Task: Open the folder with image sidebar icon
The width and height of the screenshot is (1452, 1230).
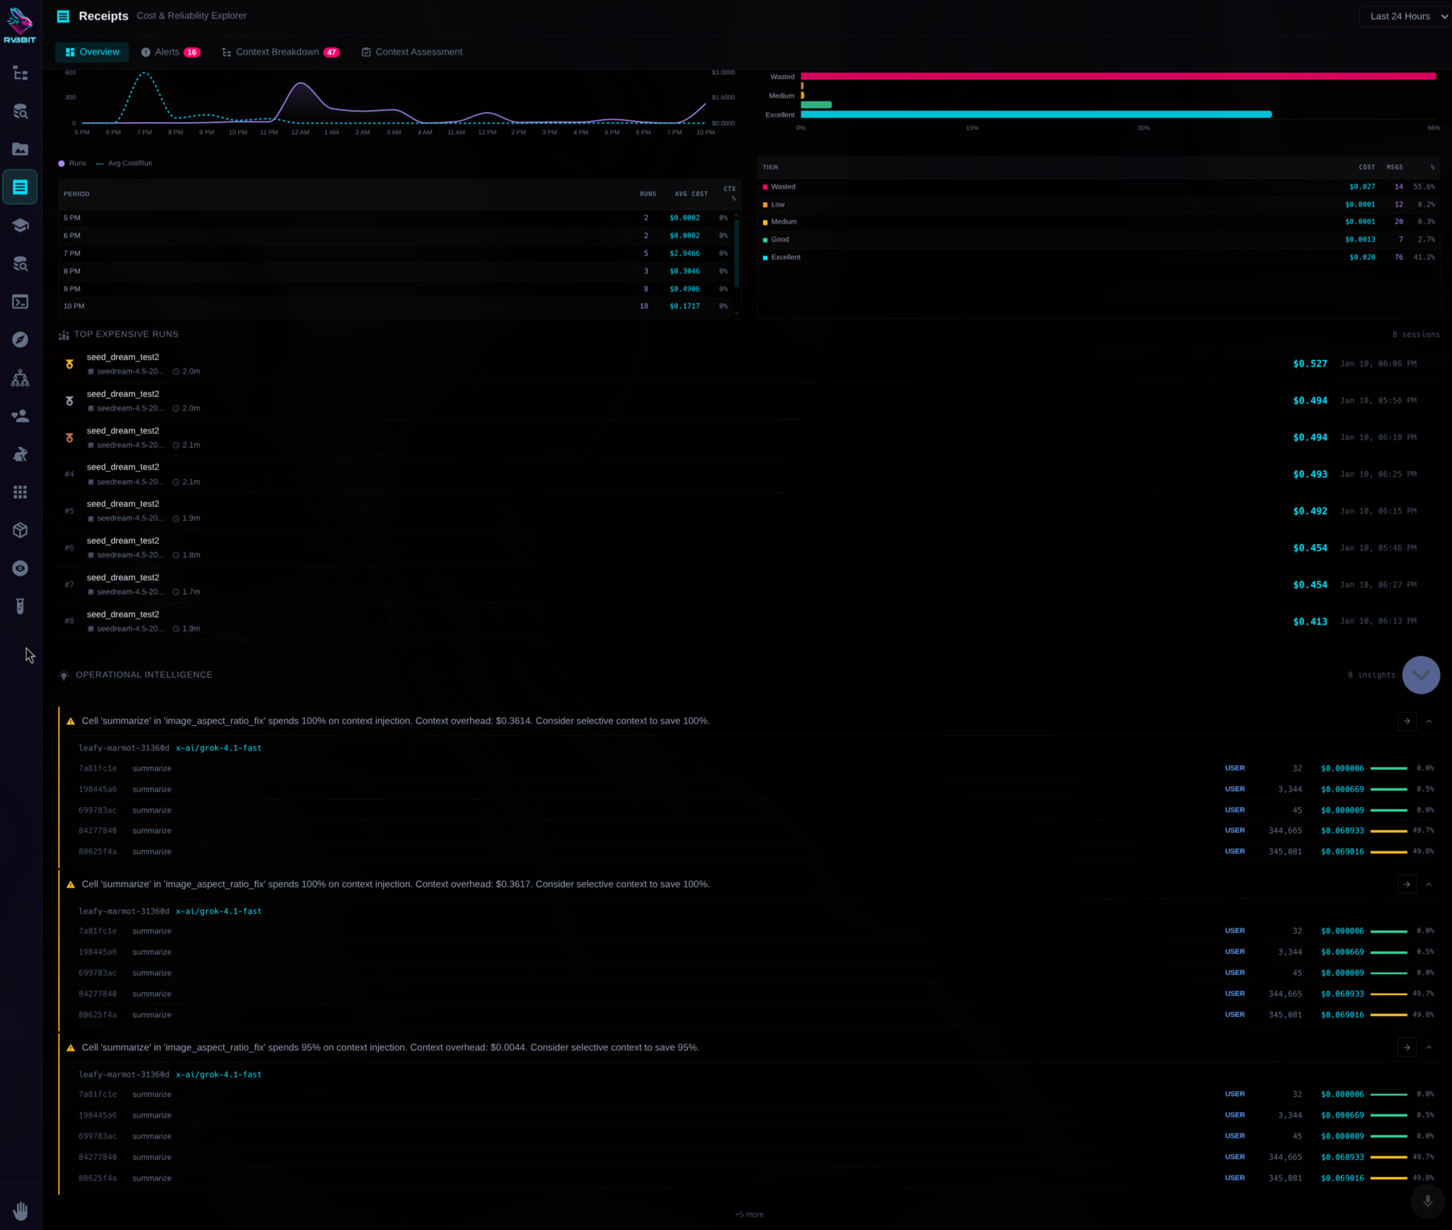Action: 20,149
